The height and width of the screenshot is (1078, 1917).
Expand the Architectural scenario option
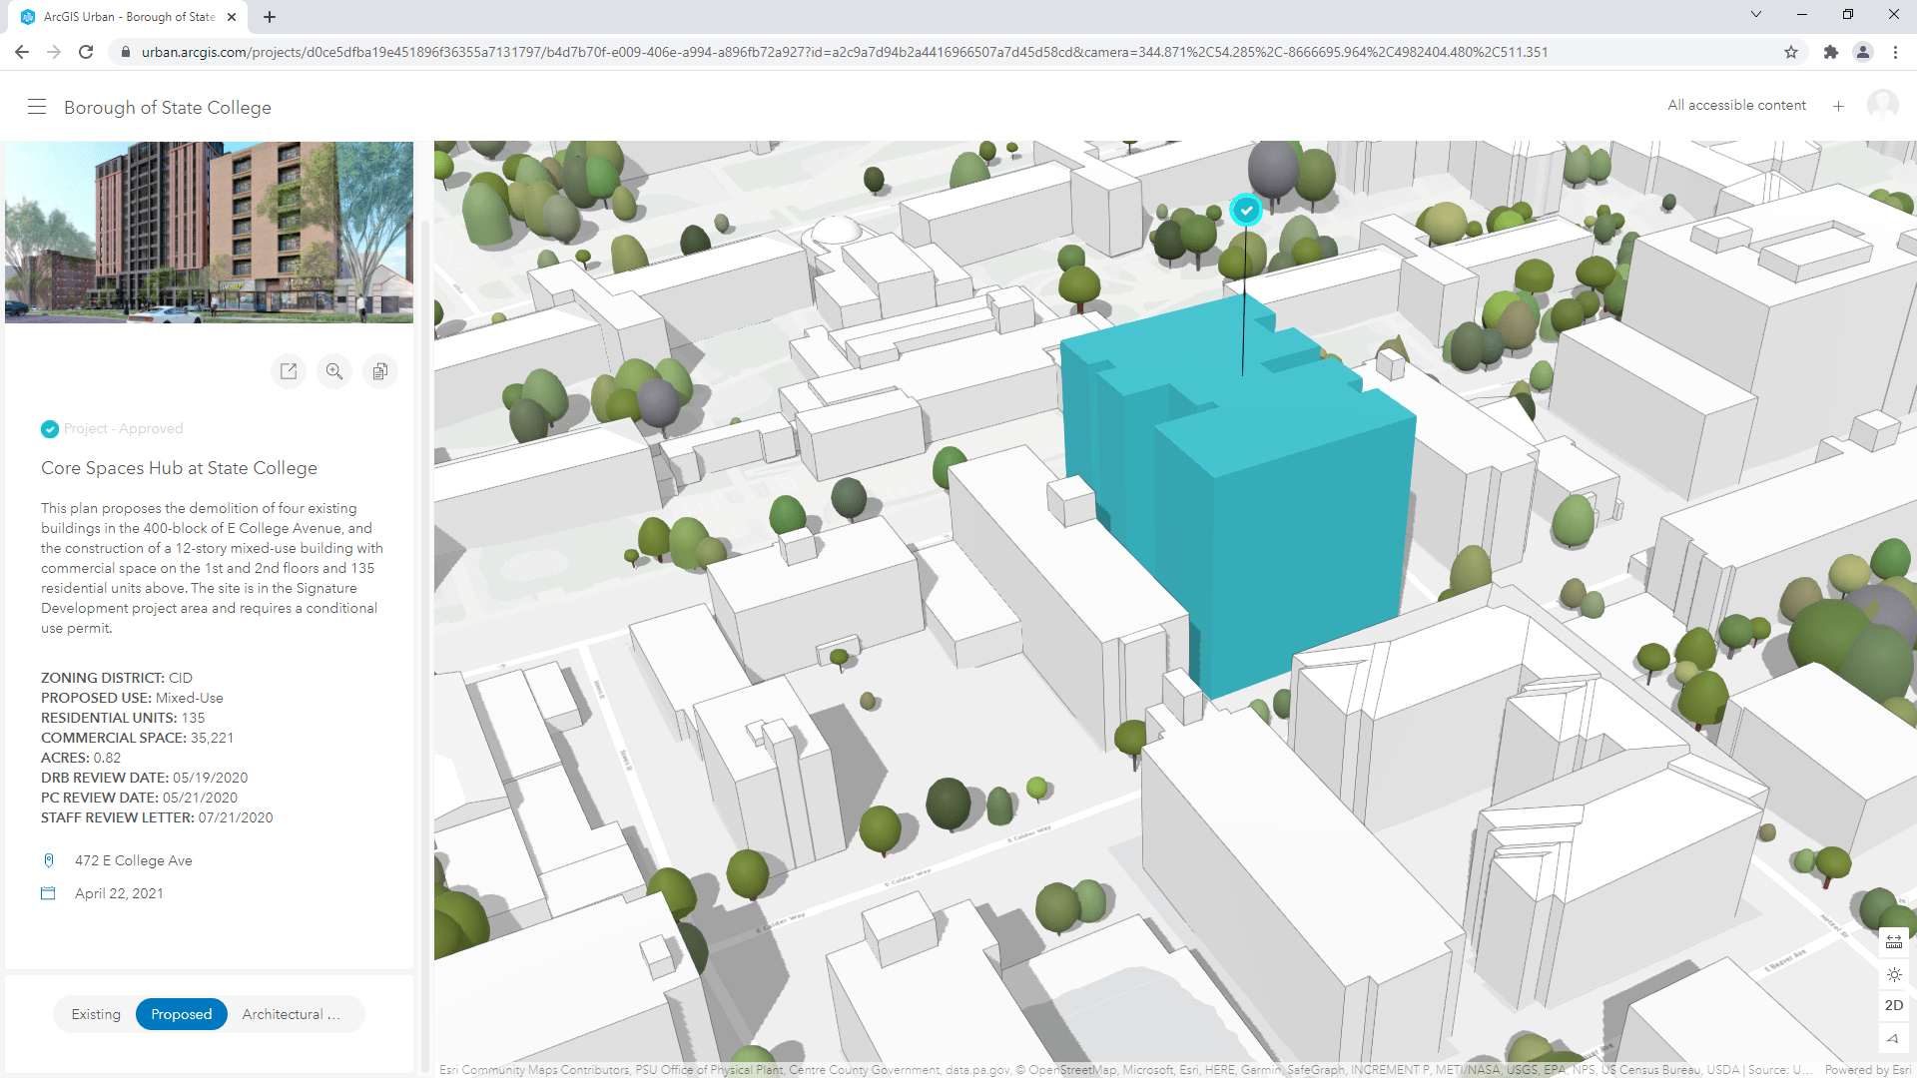coord(291,1014)
